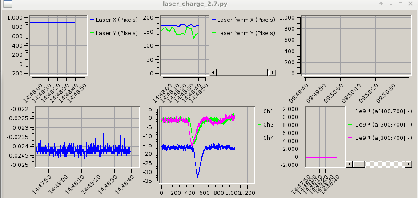Toggle the Laser Y (Pixels) legend entry
The height and width of the screenshot is (198, 418).
[114, 33]
